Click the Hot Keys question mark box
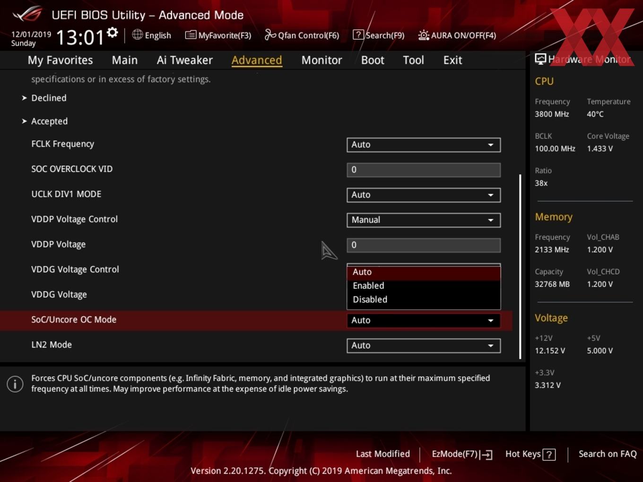The width and height of the screenshot is (643, 482). tap(549, 455)
